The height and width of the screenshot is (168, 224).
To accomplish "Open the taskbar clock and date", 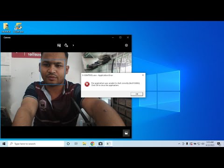I will point(210,144).
